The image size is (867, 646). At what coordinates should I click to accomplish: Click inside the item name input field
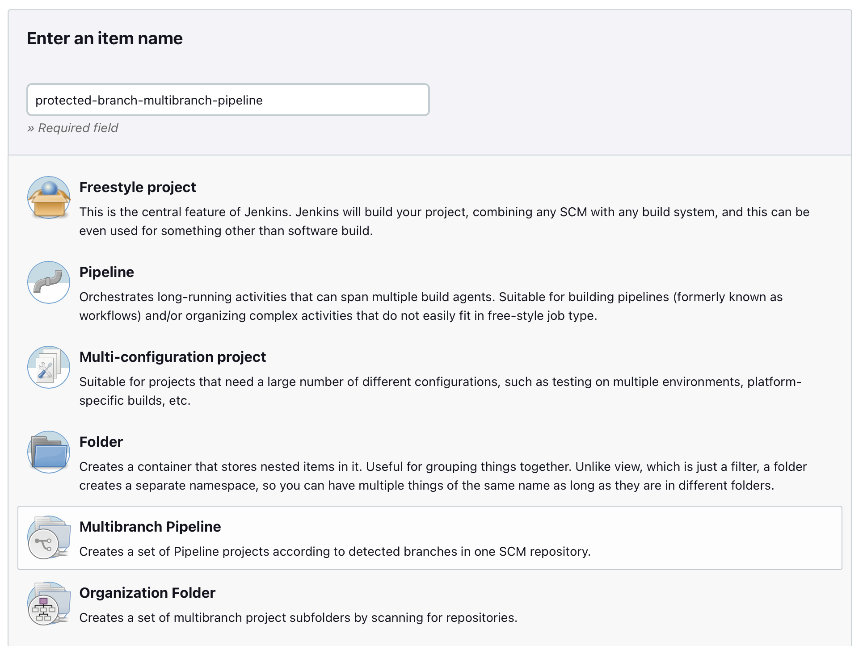pos(228,100)
